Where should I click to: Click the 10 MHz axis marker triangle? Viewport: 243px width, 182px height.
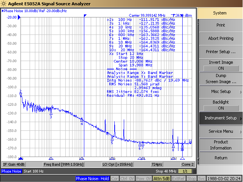[x=173, y=158]
